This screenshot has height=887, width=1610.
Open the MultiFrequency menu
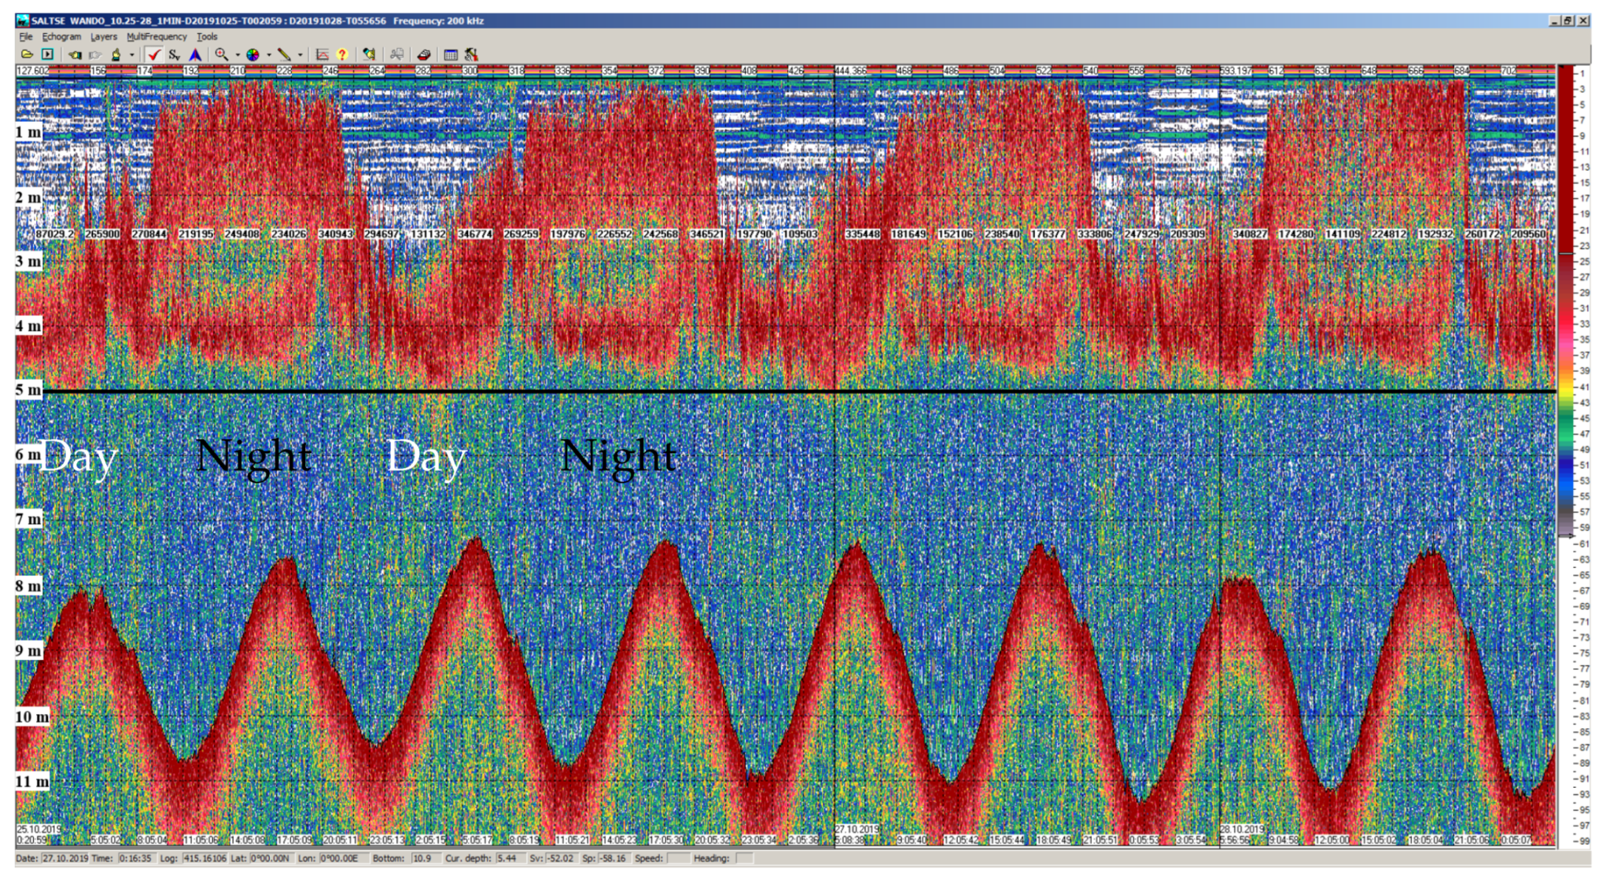[x=157, y=36]
